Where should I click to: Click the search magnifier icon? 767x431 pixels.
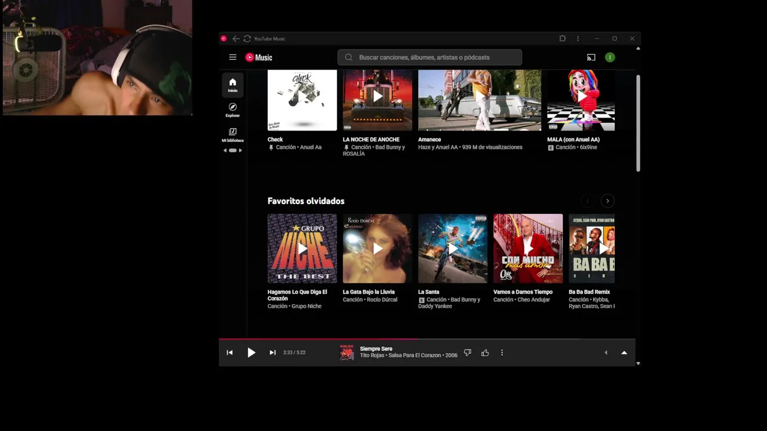349,57
